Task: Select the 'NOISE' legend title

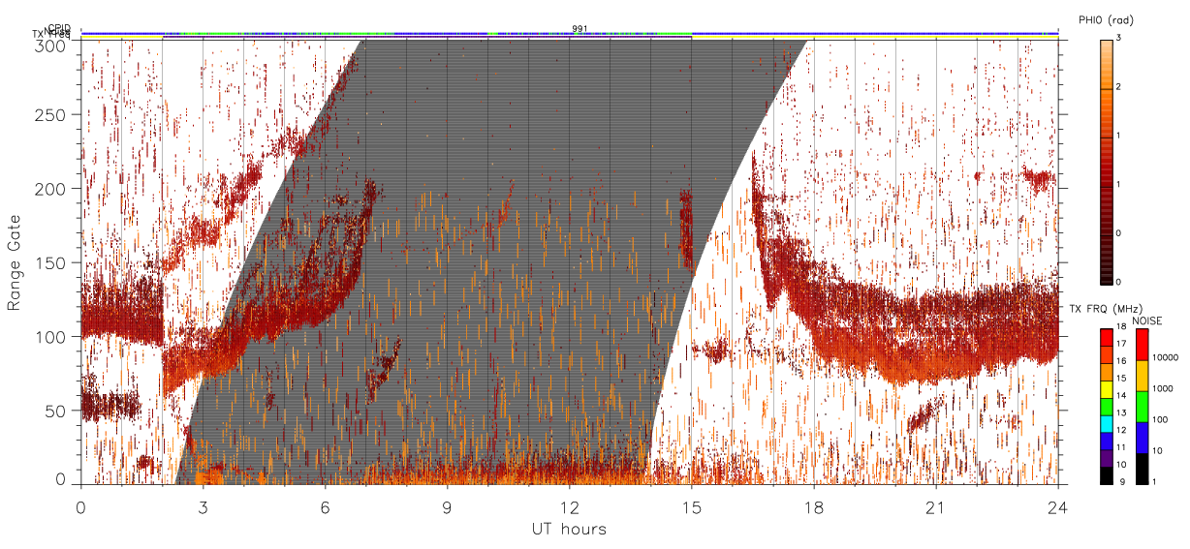Action: coord(1147,320)
